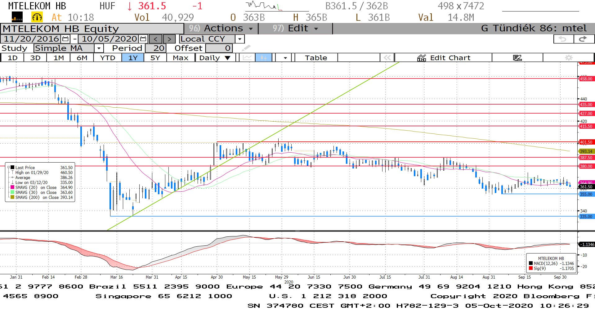Click the magenta SMAVG (20) color swatch
Viewport: 595px width, 318px height.
(x=12, y=187)
